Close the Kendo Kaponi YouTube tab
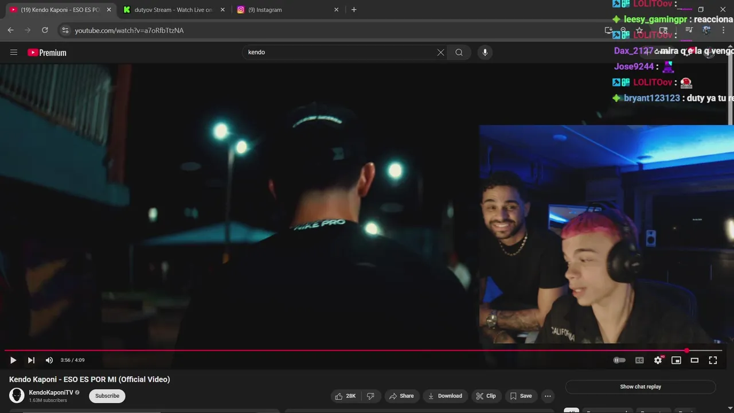 109,10
